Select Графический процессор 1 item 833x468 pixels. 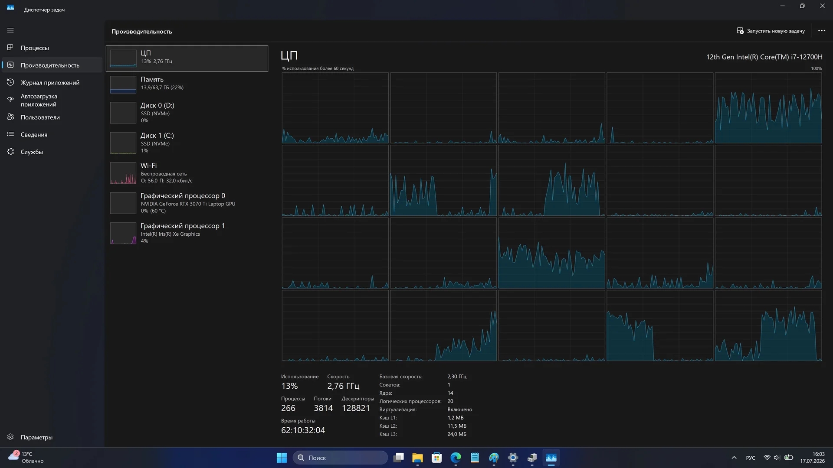187,233
